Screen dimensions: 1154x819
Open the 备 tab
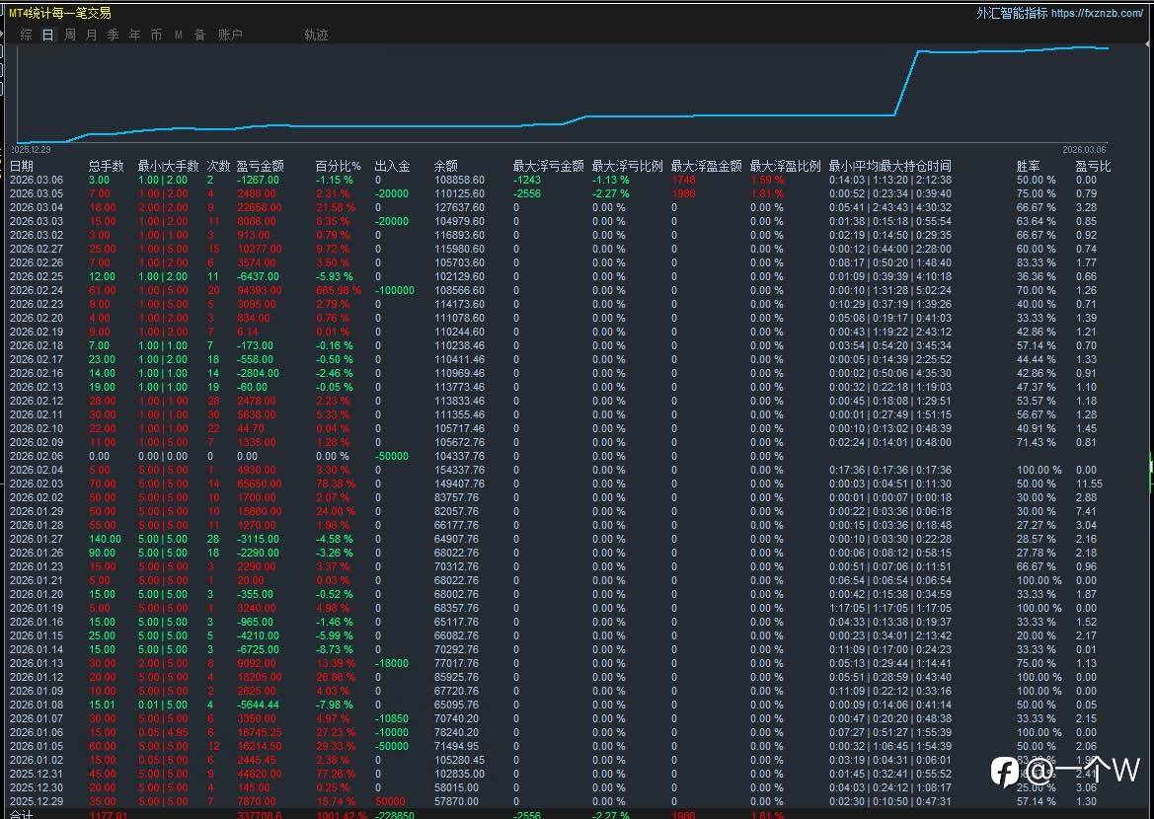(x=200, y=35)
